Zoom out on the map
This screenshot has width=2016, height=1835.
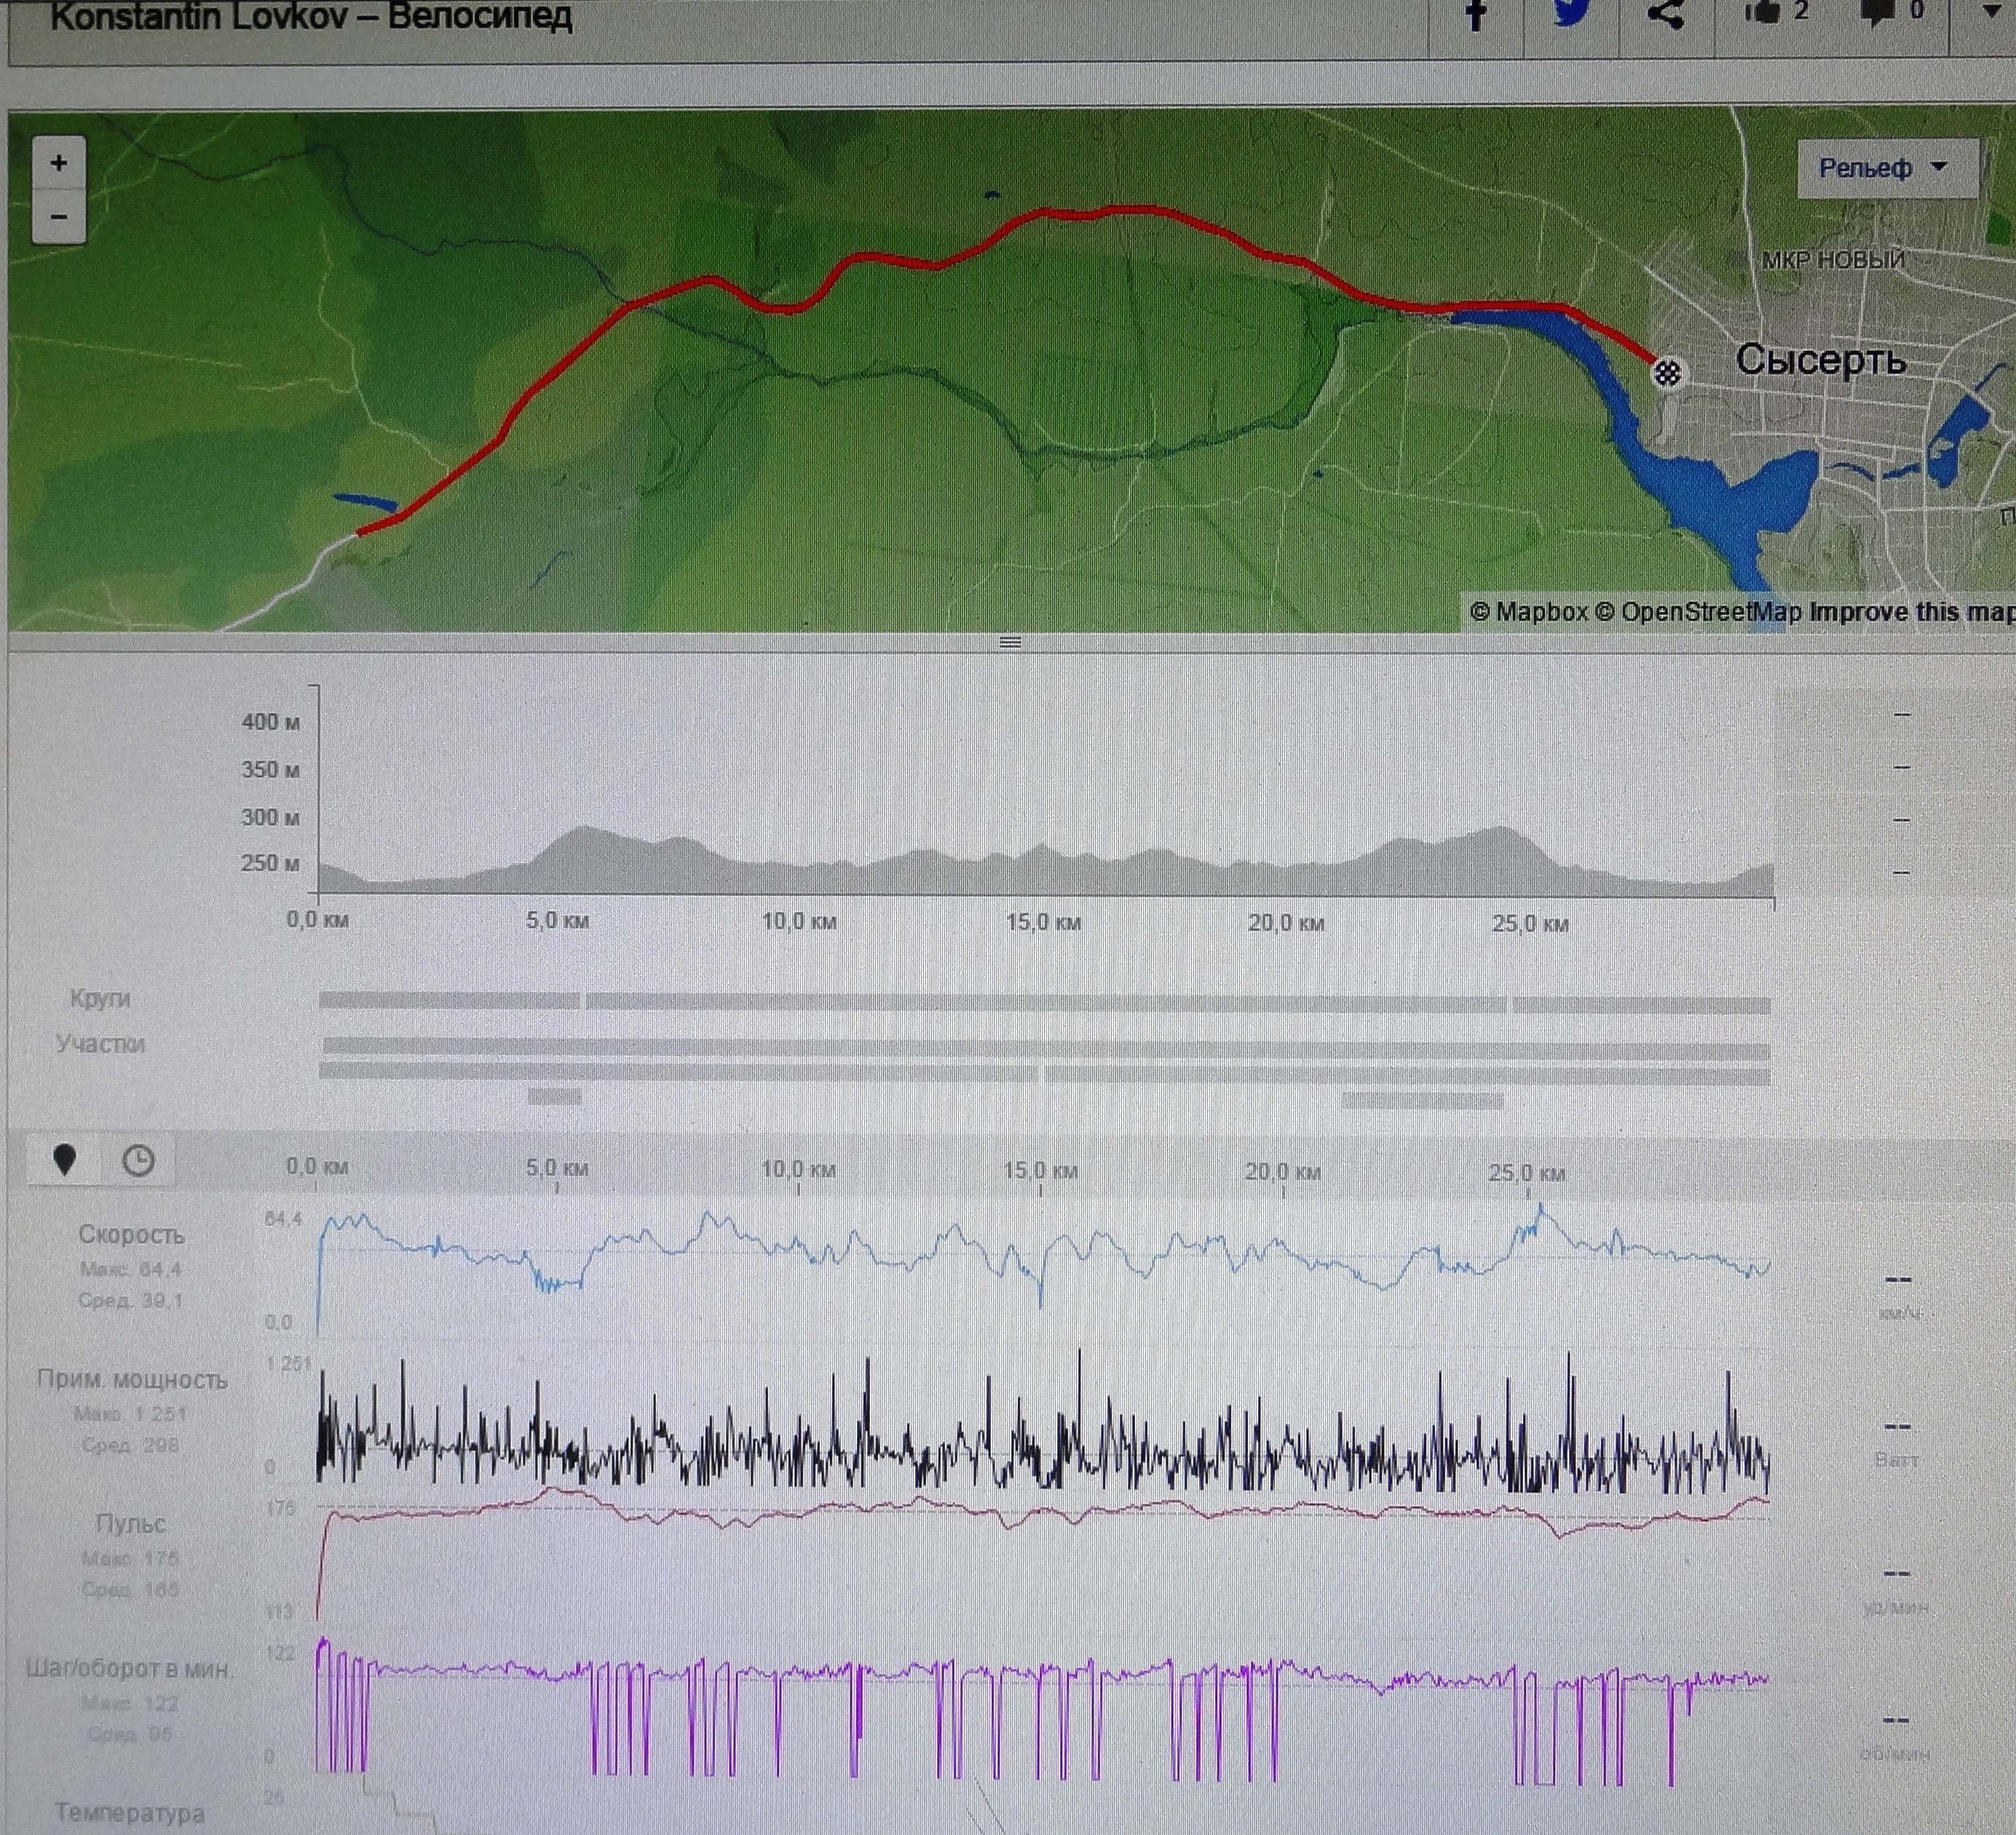click(x=59, y=216)
